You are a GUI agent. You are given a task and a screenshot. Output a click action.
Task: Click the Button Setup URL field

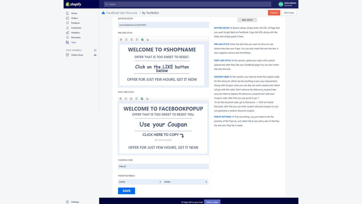[x=163, y=25]
